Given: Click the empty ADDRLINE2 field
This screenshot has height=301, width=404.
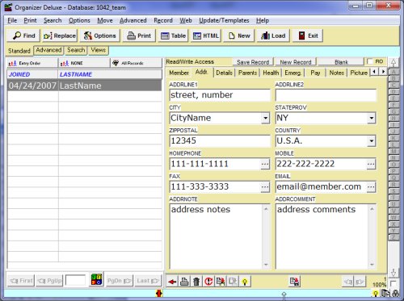Looking at the screenshot, I should tap(326, 95).
